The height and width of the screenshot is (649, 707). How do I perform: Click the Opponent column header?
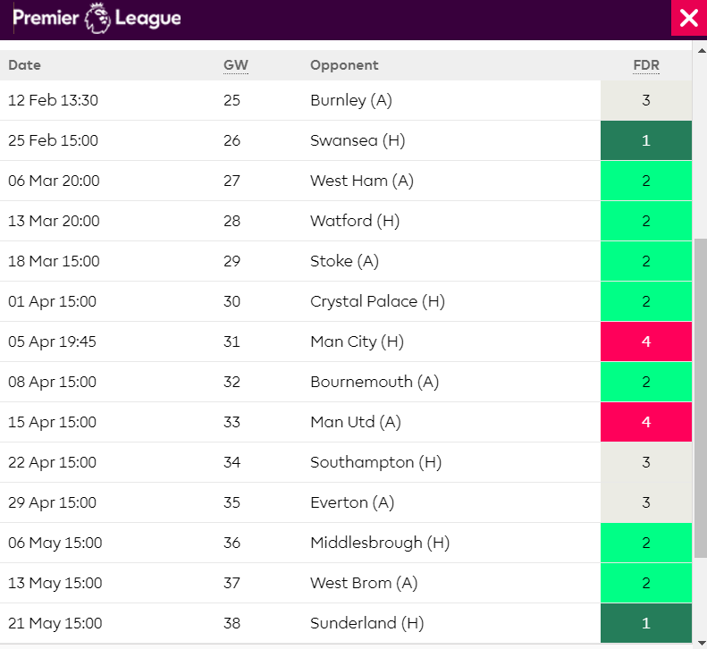pos(344,65)
